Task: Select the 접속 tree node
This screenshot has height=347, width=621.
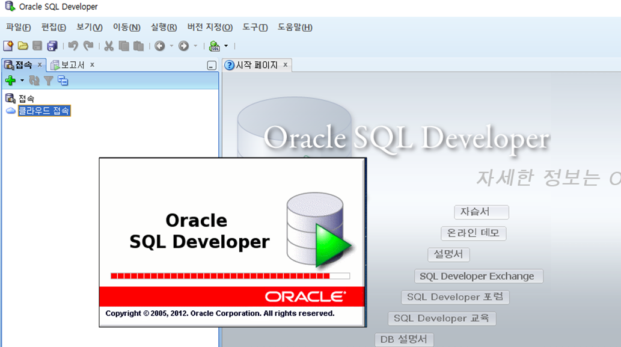Action: tap(26, 99)
